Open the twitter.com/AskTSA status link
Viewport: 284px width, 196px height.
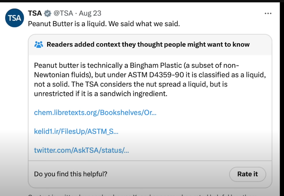(81, 150)
